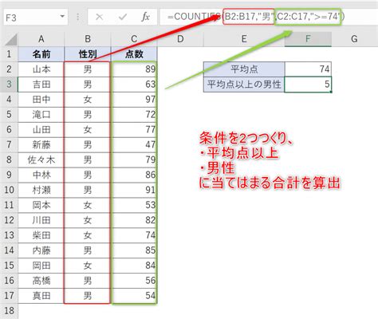
Task: Click score cell 86
Action: coord(134,175)
